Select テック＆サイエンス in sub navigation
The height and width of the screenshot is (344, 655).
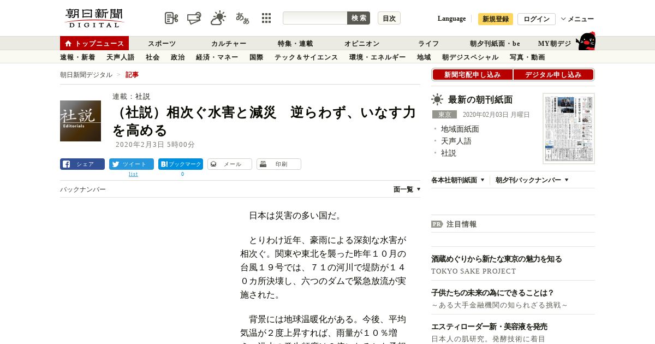[x=306, y=57]
